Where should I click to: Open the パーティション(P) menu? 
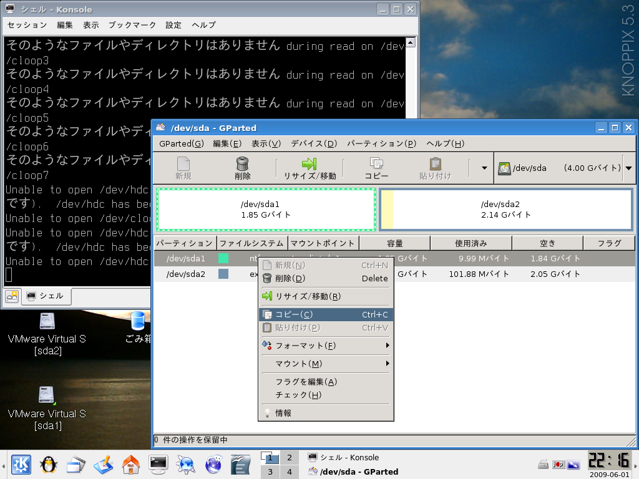click(381, 144)
